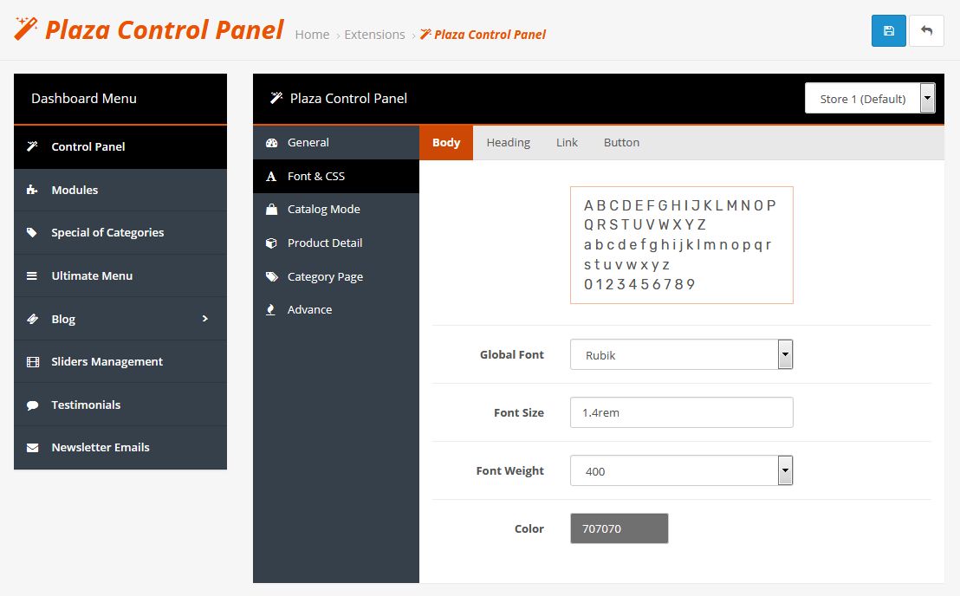Viewport: 960px width, 596px height.
Task: Open the Global Font Rubik dropdown
Action: 681,355
